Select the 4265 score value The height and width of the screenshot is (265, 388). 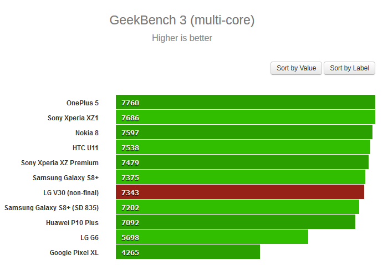click(x=130, y=252)
